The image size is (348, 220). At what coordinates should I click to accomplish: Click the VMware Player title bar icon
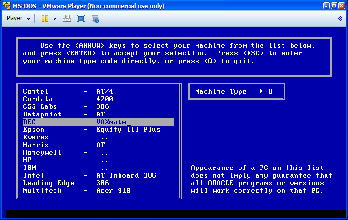coord(6,6)
